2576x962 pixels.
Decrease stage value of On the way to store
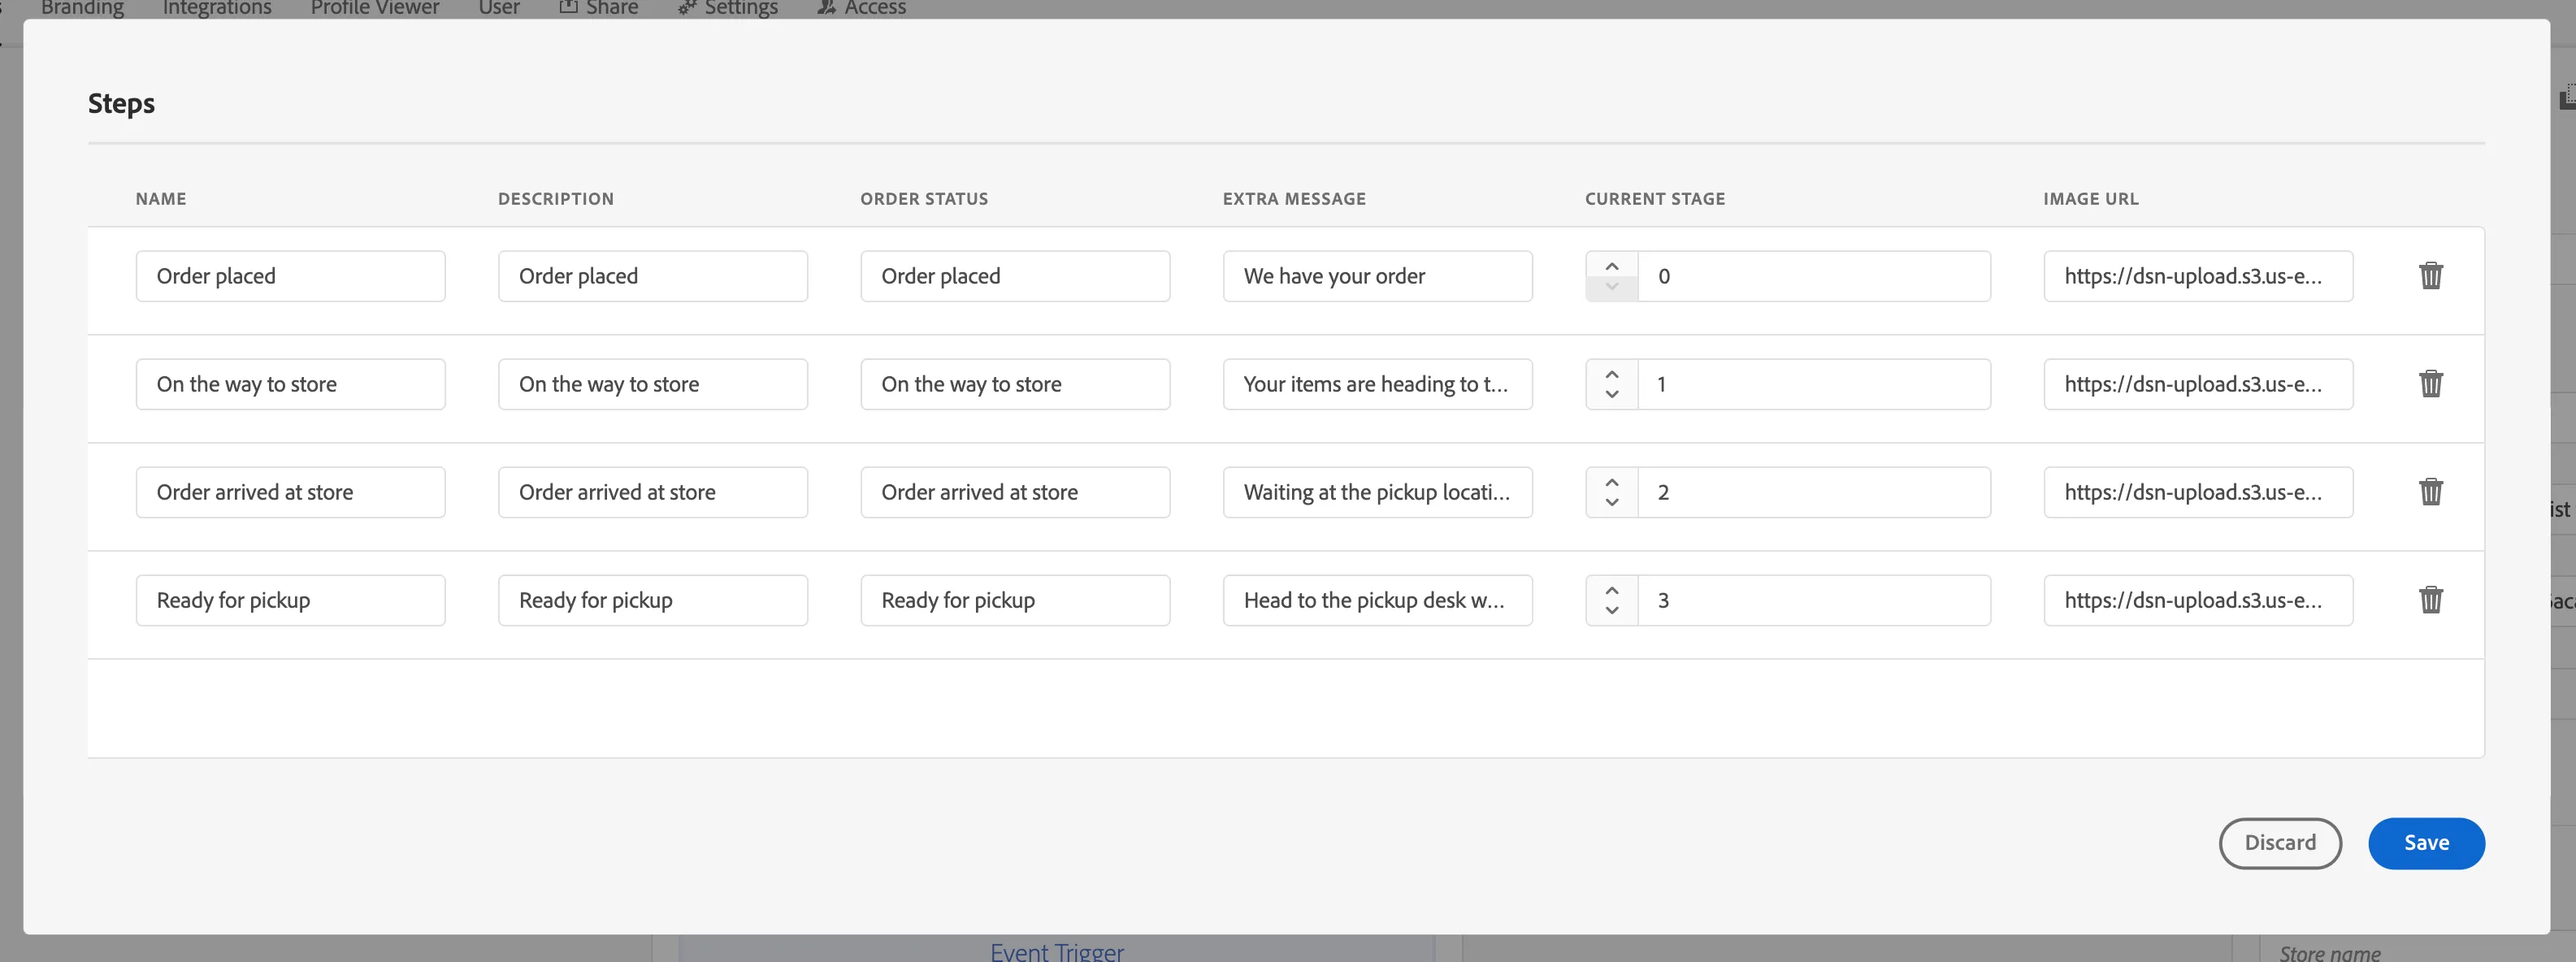1612,396
